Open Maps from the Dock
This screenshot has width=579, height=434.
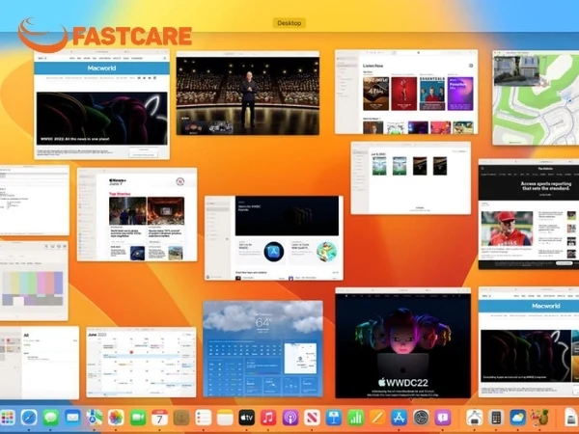coord(95,418)
